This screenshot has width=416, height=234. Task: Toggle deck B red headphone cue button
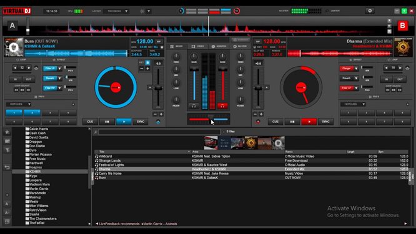pyautogui.click(x=222, y=106)
